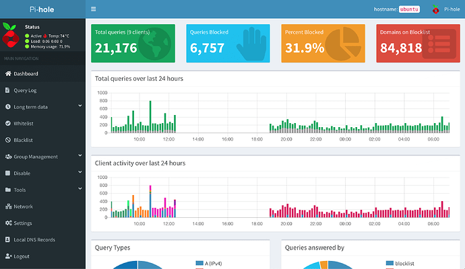Toggle the A (IPv4) legend entry
Viewport: 465px width, 269px height.
[208, 263]
